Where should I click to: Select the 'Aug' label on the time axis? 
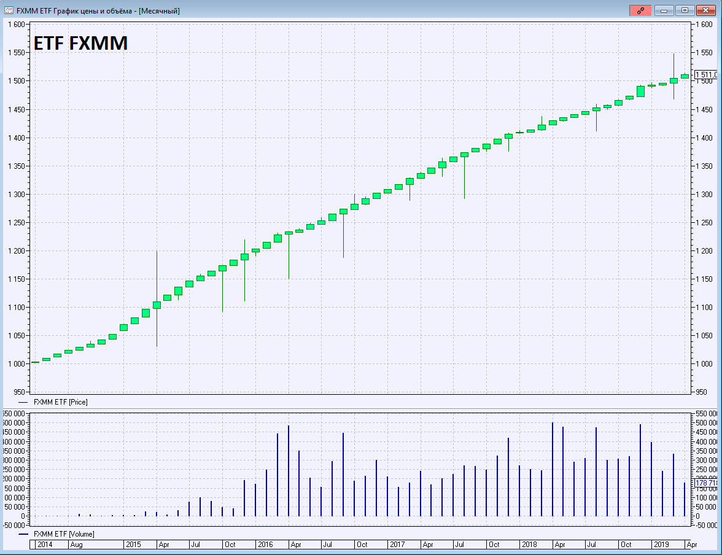[x=76, y=545]
